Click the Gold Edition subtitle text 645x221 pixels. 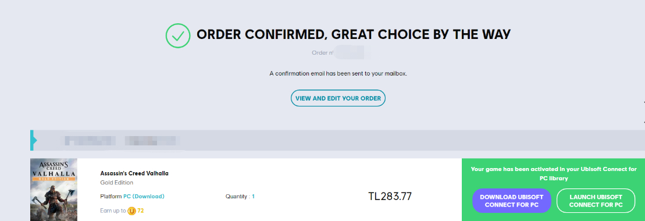click(117, 182)
